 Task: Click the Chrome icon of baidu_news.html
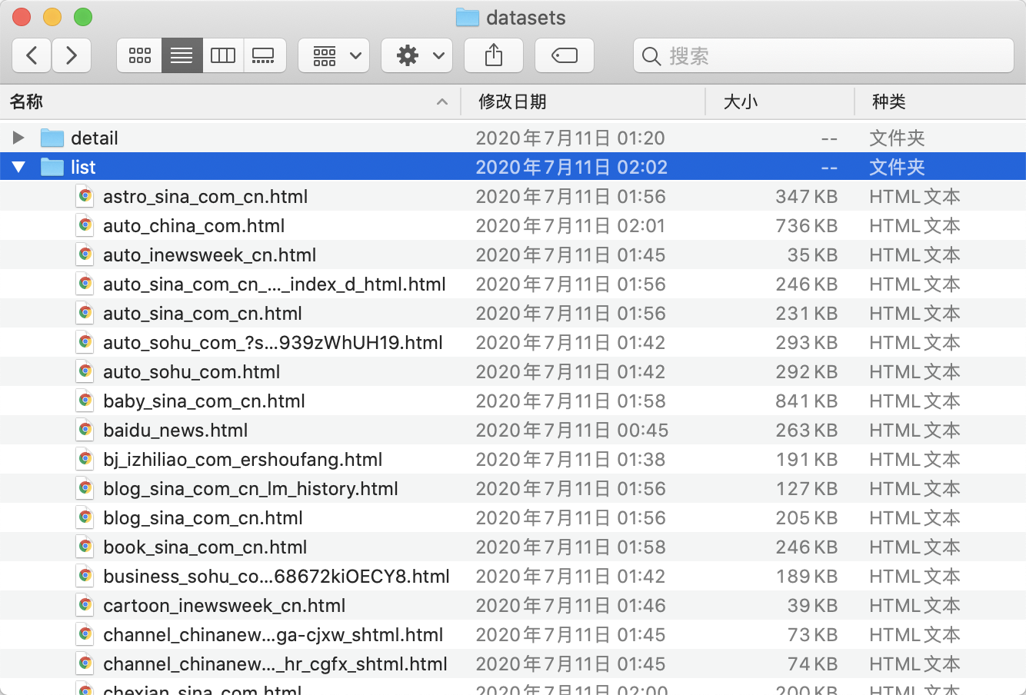[x=85, y=430]
